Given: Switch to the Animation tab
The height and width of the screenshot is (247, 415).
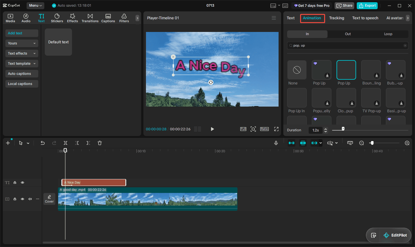Looking at the screenshot, I should 312,18.
